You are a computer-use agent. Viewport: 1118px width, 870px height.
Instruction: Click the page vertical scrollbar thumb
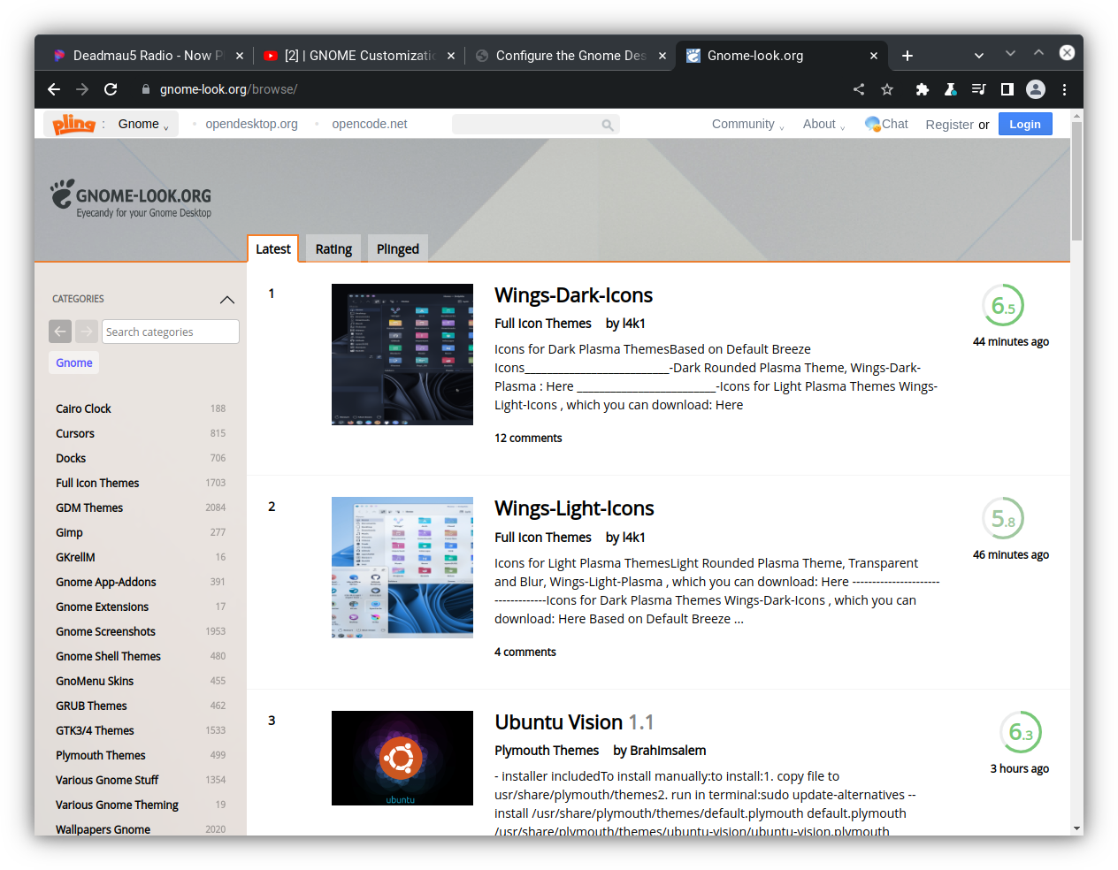click(x=1076, y=181)
